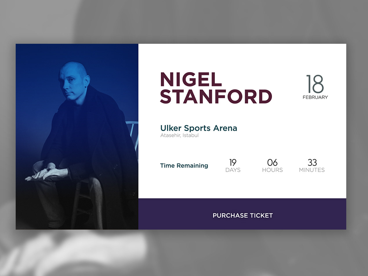368x276 pixels.
Task: Click the word STANFORD in the heading
Action: 216,97
